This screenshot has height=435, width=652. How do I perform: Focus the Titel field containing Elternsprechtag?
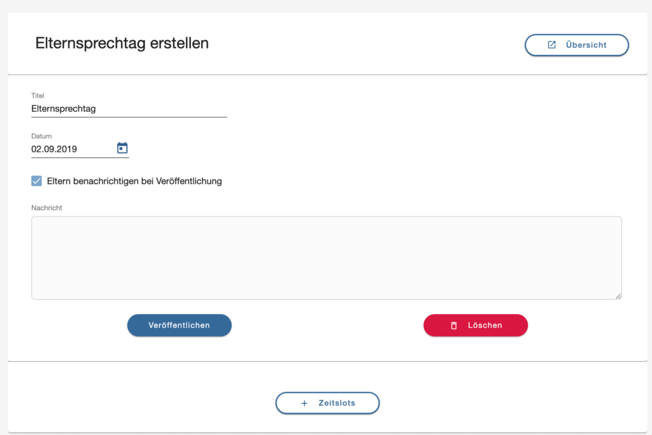click(129, 108)
